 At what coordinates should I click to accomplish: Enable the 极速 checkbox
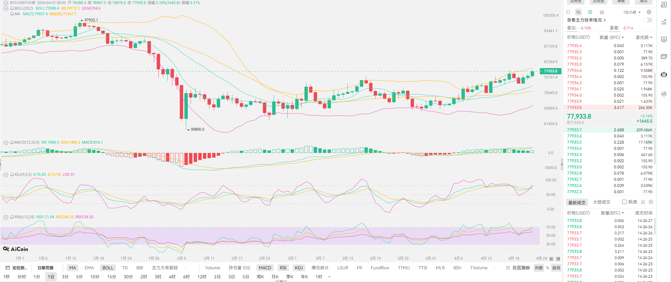[x=624, y=202]
